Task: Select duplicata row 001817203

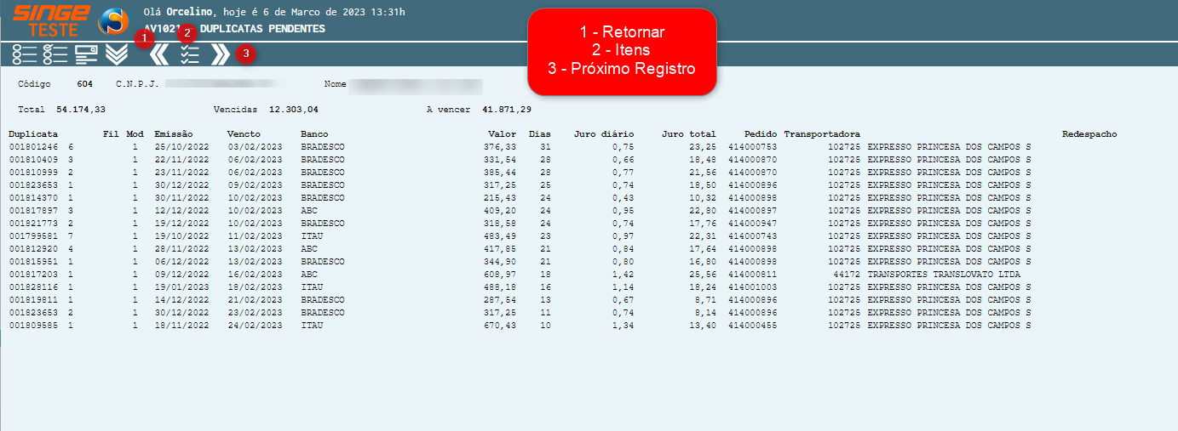Action: tap(33, 275)
